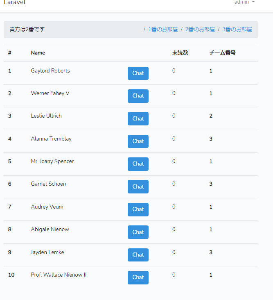
Task: Click the name Alanna Tremblay
Action: pyautogui.click(x=51, y=139)
